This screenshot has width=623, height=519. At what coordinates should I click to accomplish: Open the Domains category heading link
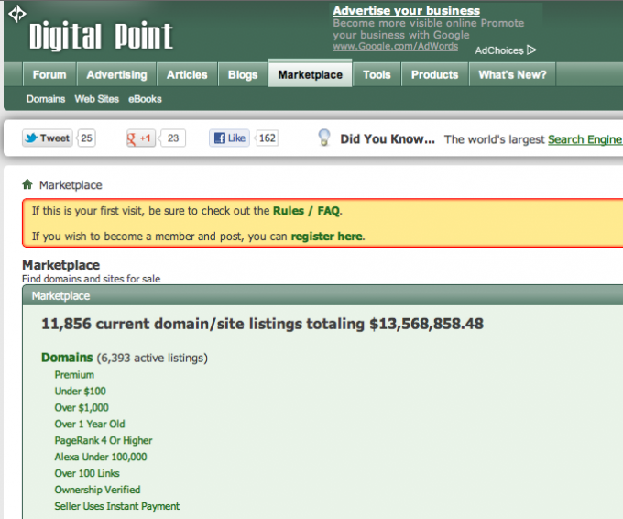67,358
